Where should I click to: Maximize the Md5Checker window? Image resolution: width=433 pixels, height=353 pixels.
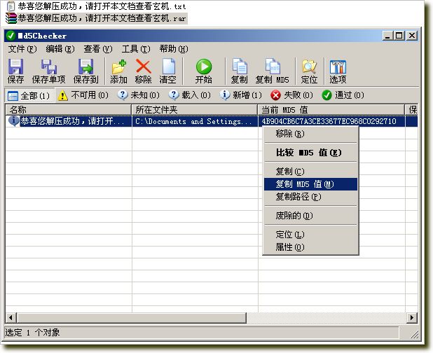tap(399, 36)
